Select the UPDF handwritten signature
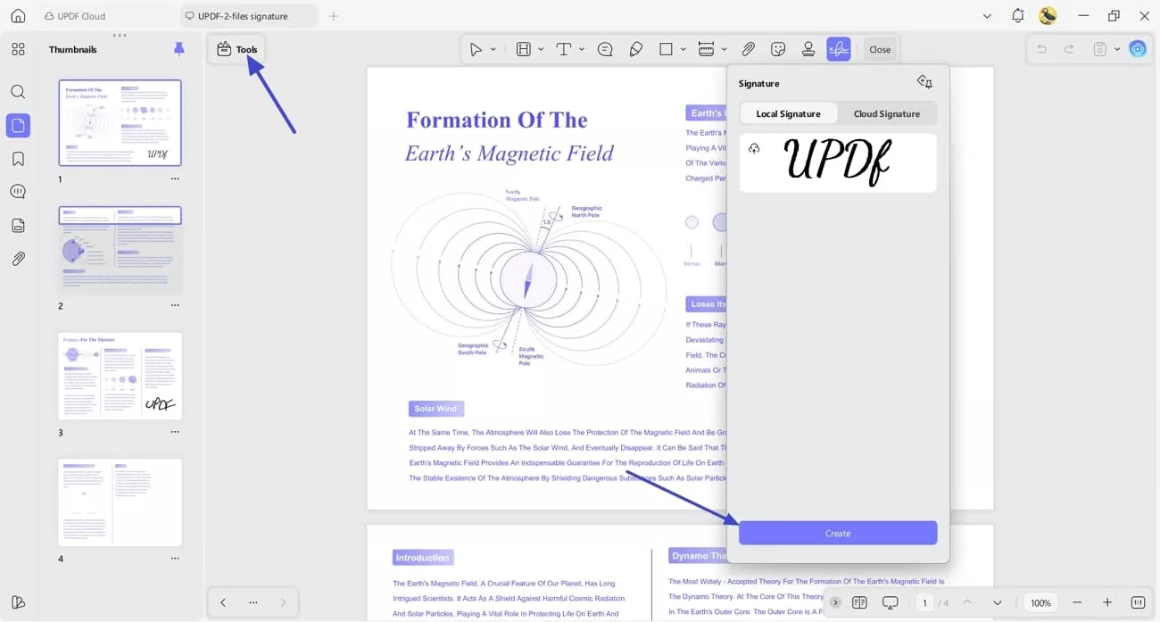This screenshot has width=1160, height=622. [838, 162]
